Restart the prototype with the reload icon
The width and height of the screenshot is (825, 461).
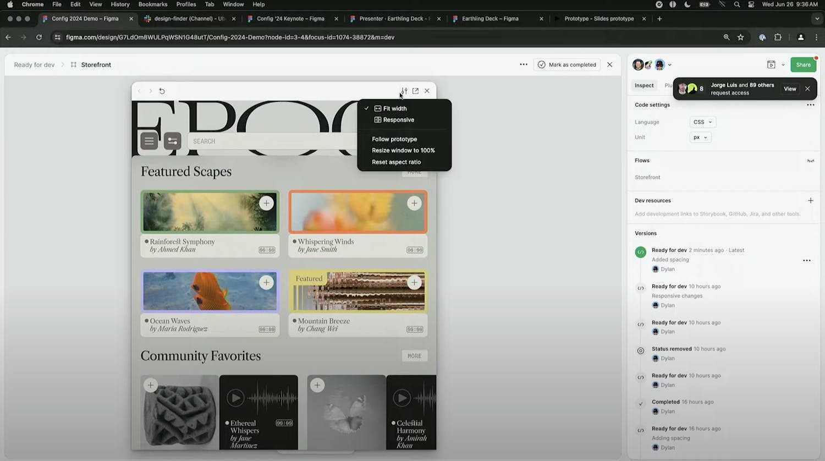pos(162,91)
